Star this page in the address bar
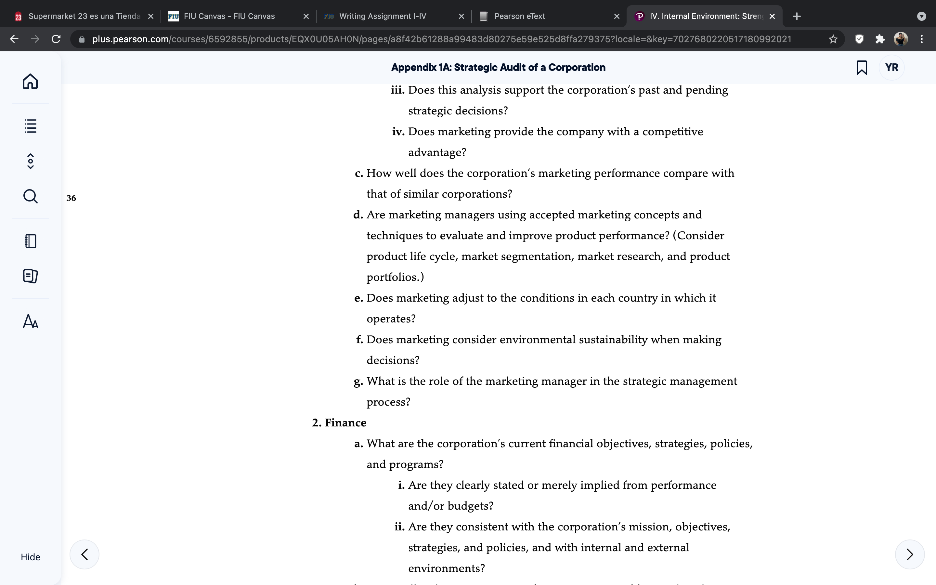The image size is (936, 585). click(x=833, y=39)
